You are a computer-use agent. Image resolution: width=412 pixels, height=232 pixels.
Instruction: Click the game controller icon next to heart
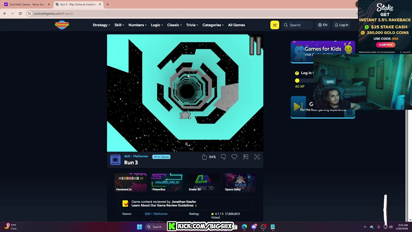coord(246,157)
